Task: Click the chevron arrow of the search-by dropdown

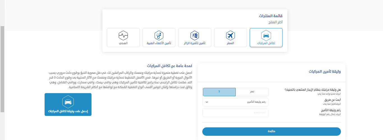Action: pyautogui.click(x=207, y=102)
